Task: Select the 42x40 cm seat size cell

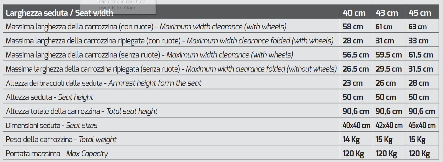Action: (x=389, y=126)
